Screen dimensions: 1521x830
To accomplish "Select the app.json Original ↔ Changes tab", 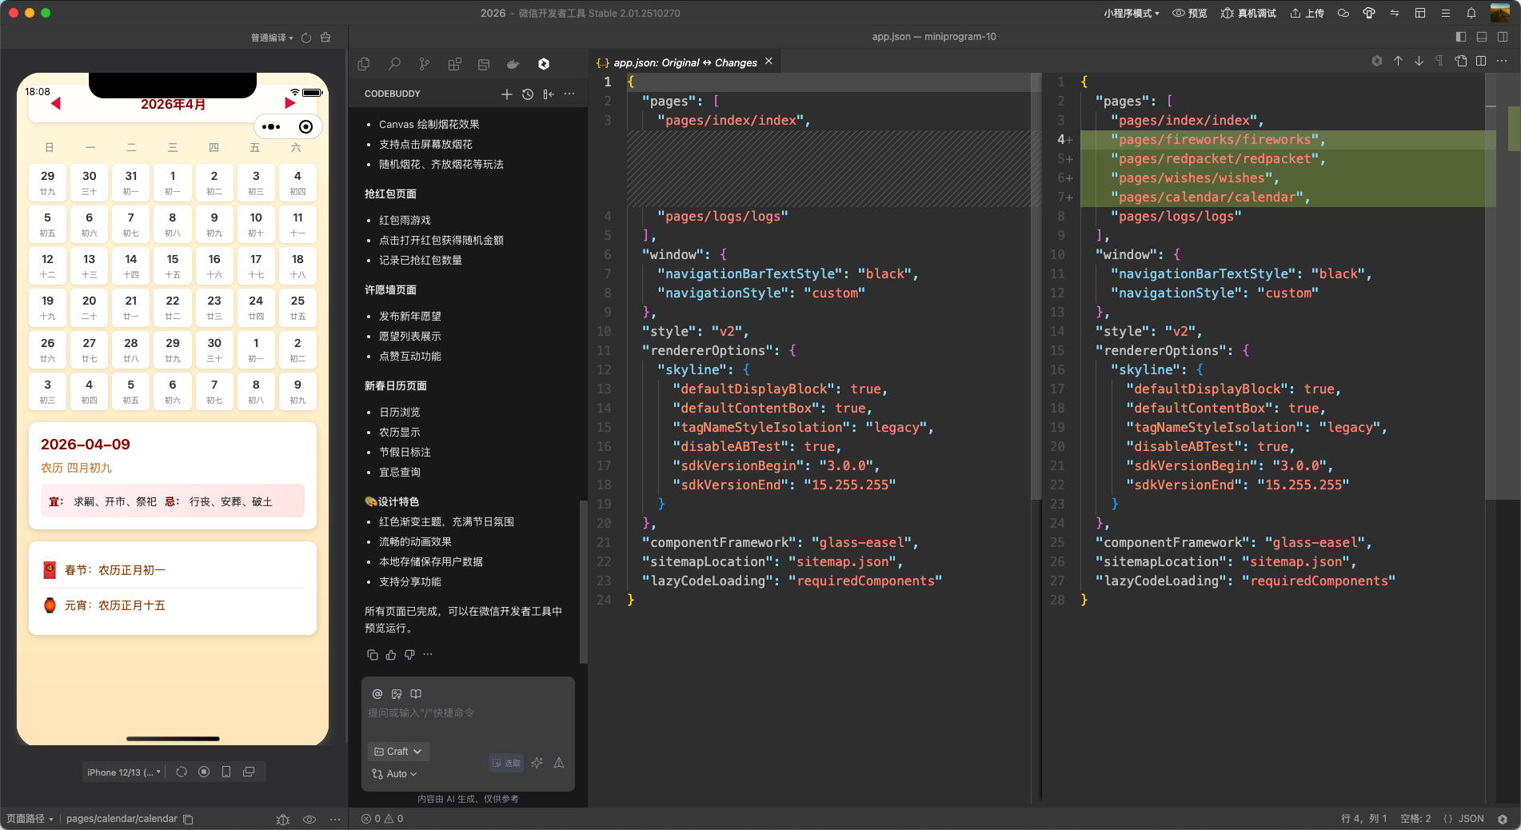I will click(x=685, y=62).
